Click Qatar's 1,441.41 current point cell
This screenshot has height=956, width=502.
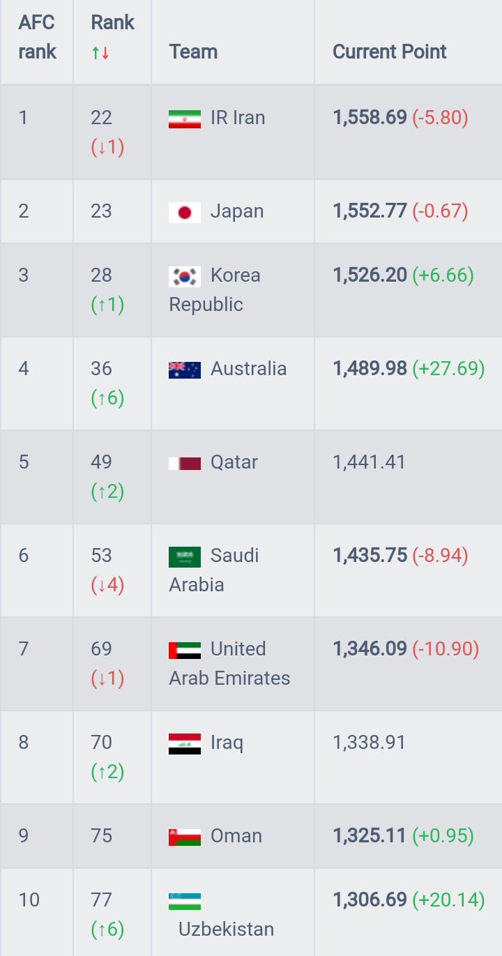[407, 477]
